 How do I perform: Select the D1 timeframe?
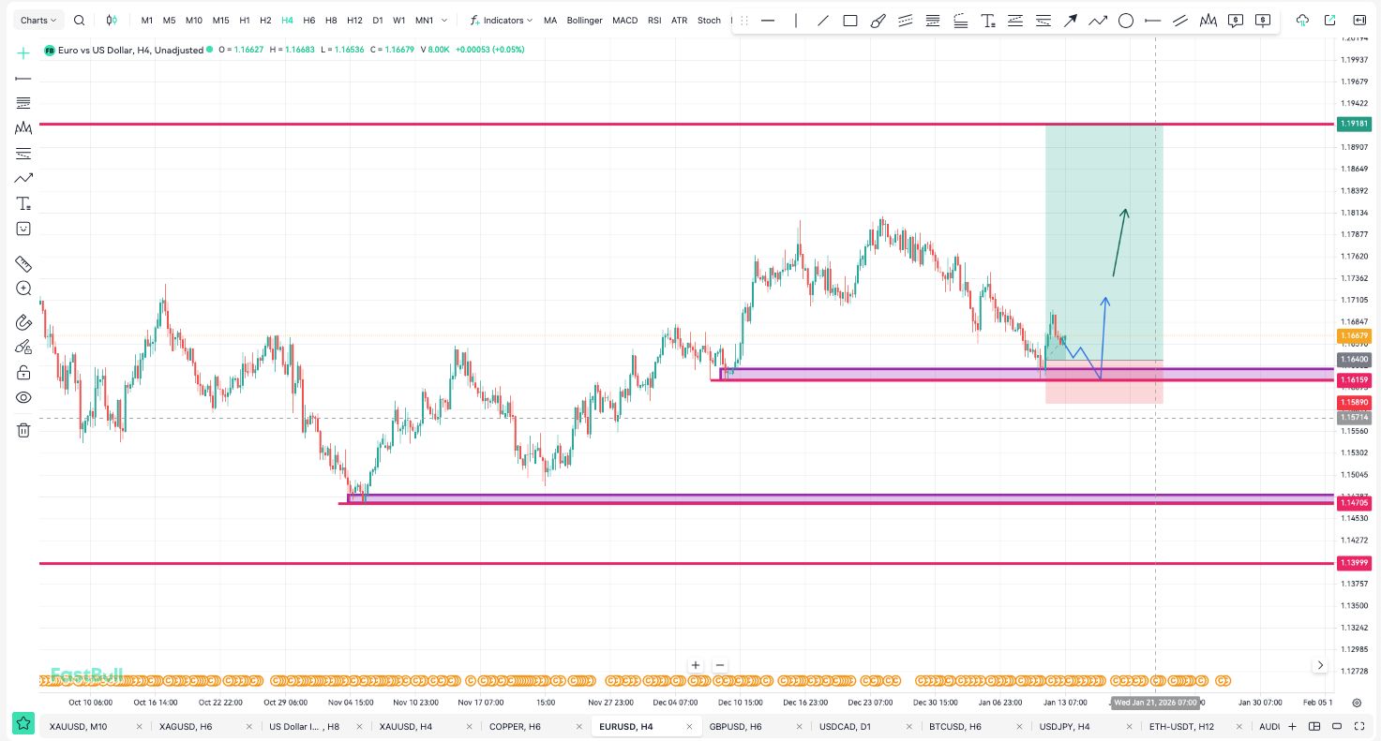click(x=377, y=21)
